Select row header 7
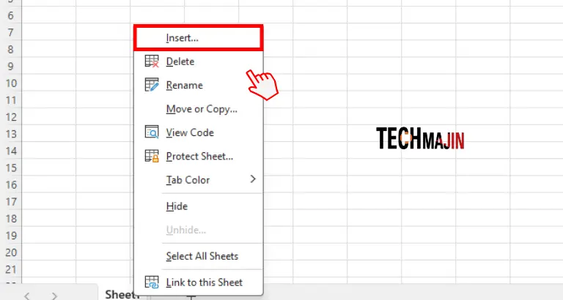Screen dimensions: 563x300 point(11,32)
